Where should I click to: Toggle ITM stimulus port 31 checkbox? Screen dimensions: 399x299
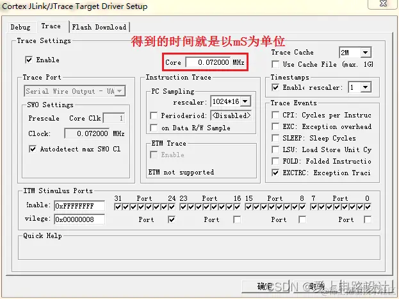point(118,207)
